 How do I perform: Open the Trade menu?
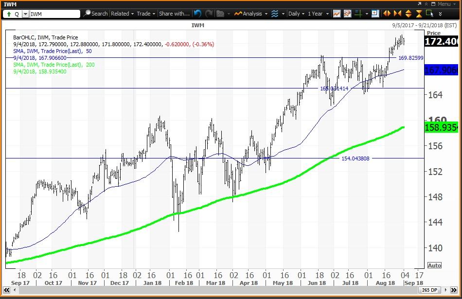pos(144,14)
